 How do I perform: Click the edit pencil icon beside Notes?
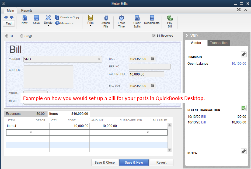(244, 151)
